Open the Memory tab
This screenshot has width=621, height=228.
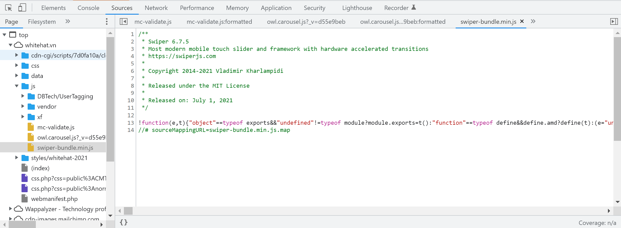point(237,8)
